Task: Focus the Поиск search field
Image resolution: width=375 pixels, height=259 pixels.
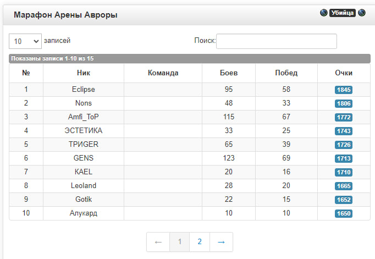Action: click(276, 41)
